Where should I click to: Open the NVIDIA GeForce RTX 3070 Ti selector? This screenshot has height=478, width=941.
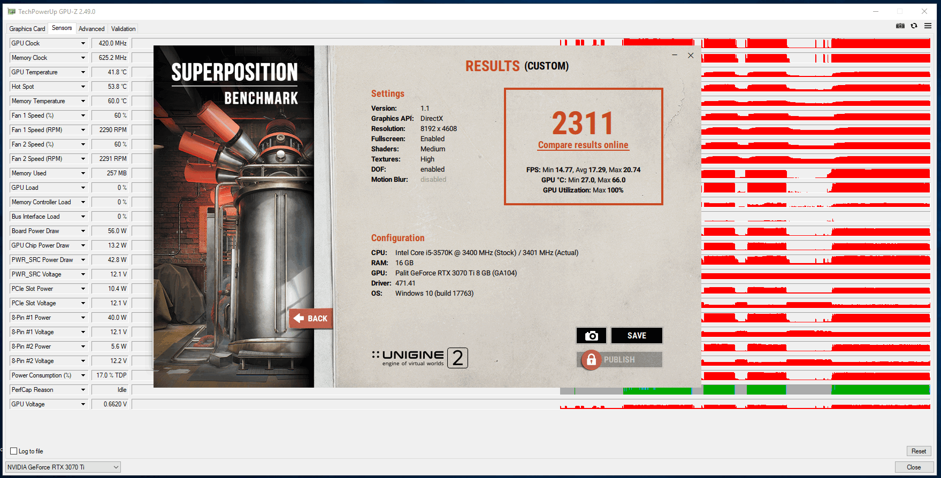pyautogui.click(x=63, y=467)
